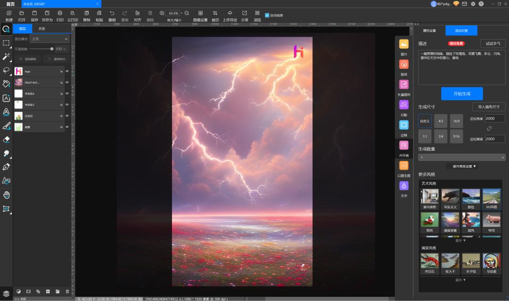
Task: Click the 上传导出 upload export icon
Action: coord(230,13)
